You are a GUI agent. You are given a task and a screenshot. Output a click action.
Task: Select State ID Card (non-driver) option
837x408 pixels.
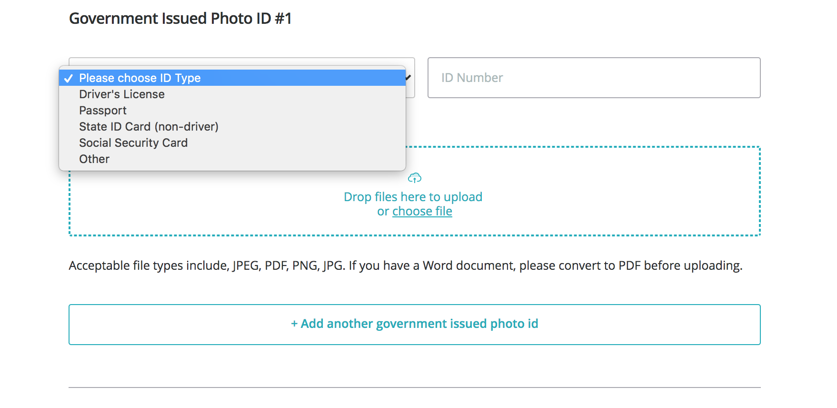pyautogui.click(x=149, y=127)
